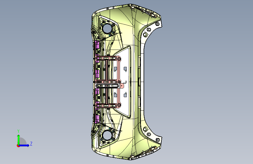
Task: Click the "Z" axis label text
Action: [x=31, y=144]
